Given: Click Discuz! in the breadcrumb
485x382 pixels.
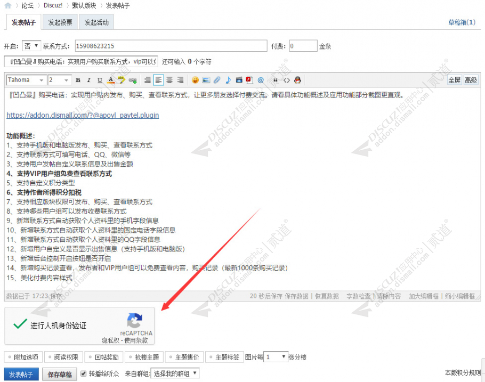Looking at the screenshot, I should click(53, 5).
